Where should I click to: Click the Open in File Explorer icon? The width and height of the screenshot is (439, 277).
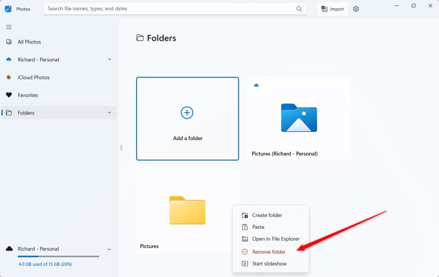pos(245,239)
